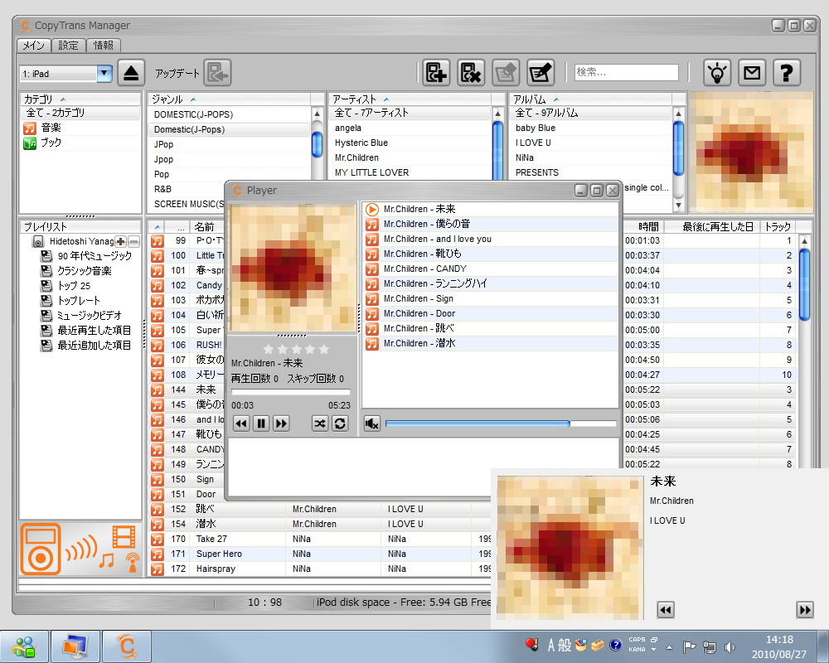Toggle repeat mode in the Player

click(x=339, y=423)
